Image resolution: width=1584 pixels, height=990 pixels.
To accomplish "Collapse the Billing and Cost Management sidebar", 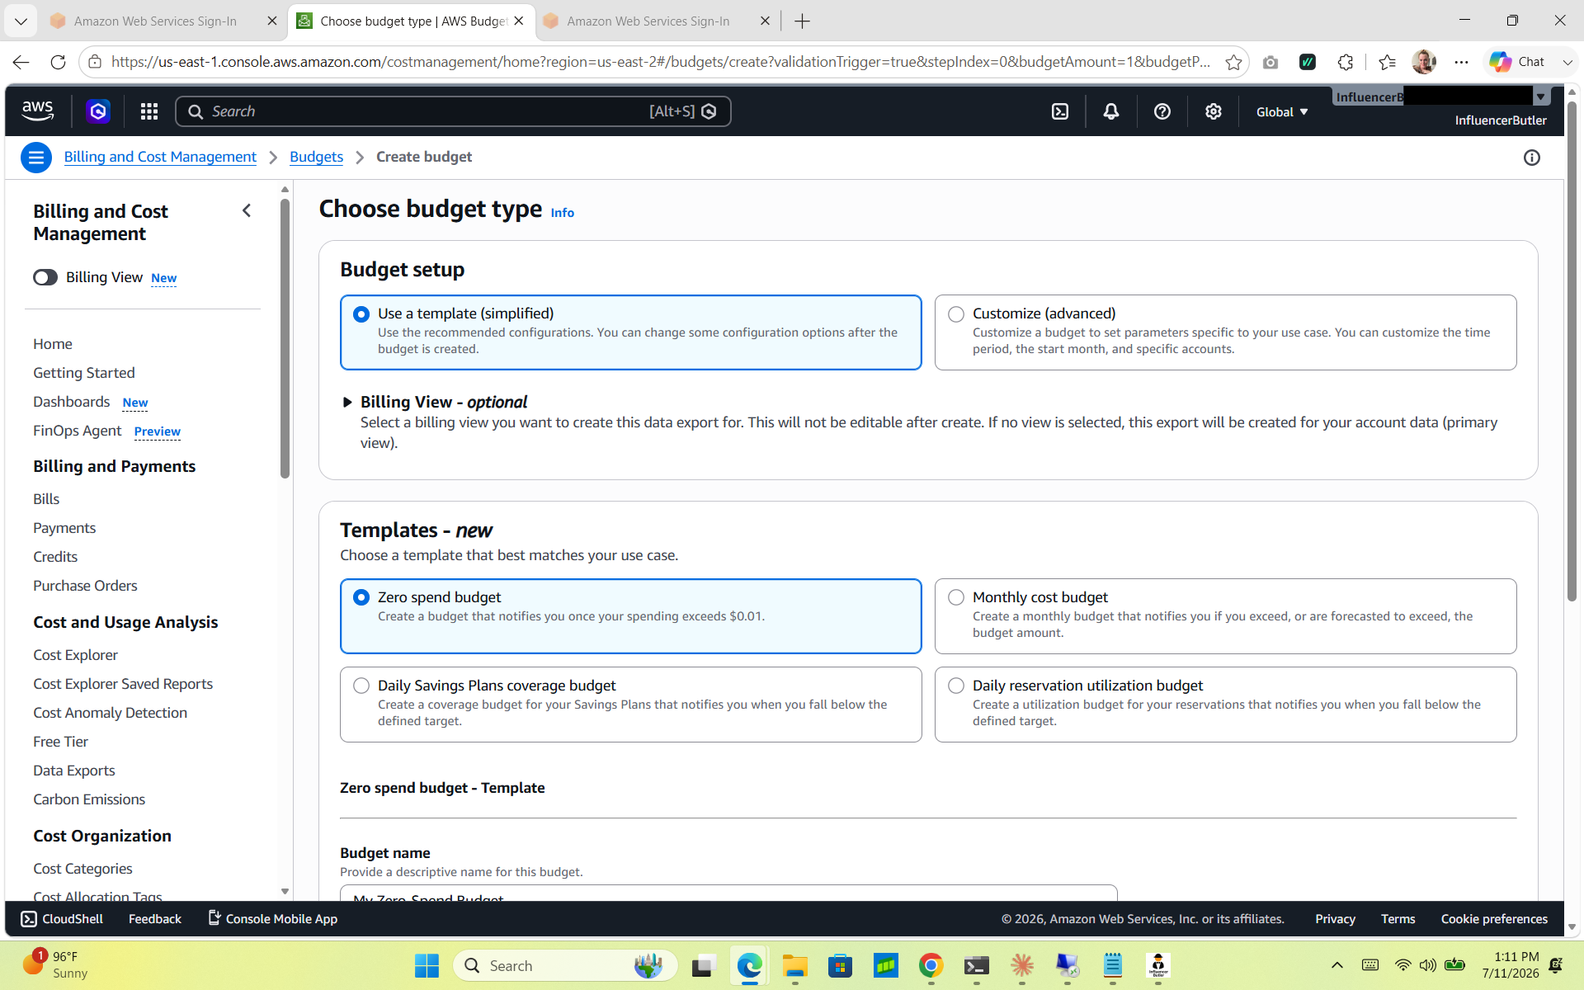I will coord(247,210).
